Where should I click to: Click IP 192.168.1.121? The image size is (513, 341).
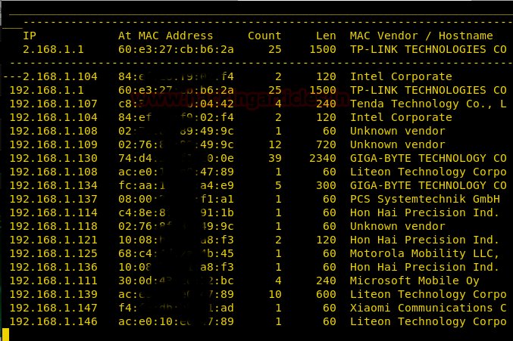coord(54,240)
